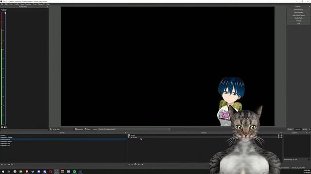Pop out the Scenes dock panel
311x174 pixels.
125,133
